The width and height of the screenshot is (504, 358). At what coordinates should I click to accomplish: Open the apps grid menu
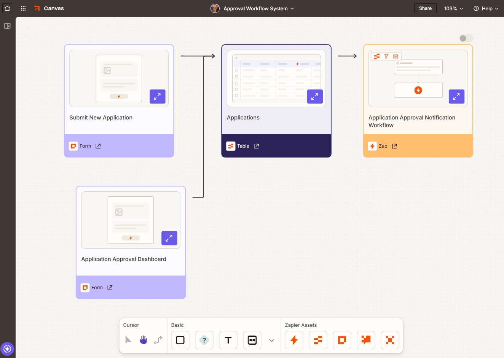23,8
